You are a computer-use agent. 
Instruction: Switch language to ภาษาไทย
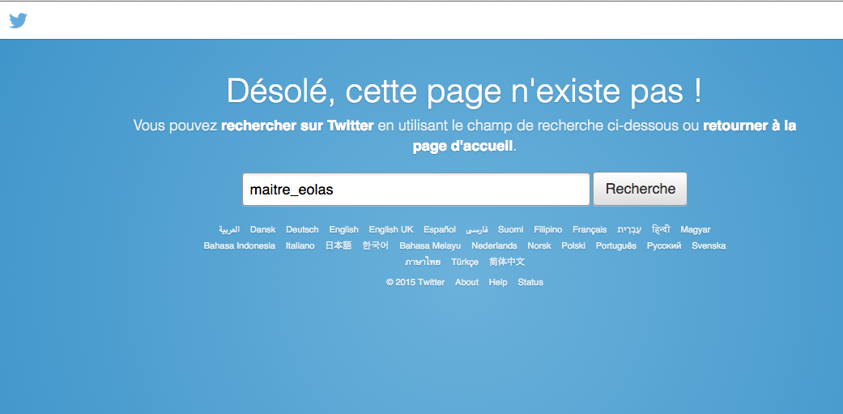coord(423,262)
